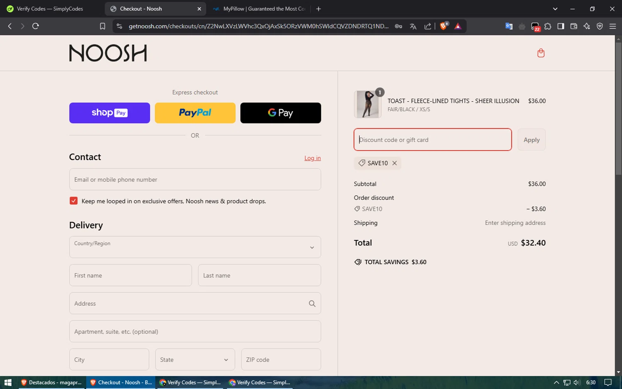This screenshot has width=622, height=389.
Task: Open Windows Start menu
Action: tap(7, 382)
